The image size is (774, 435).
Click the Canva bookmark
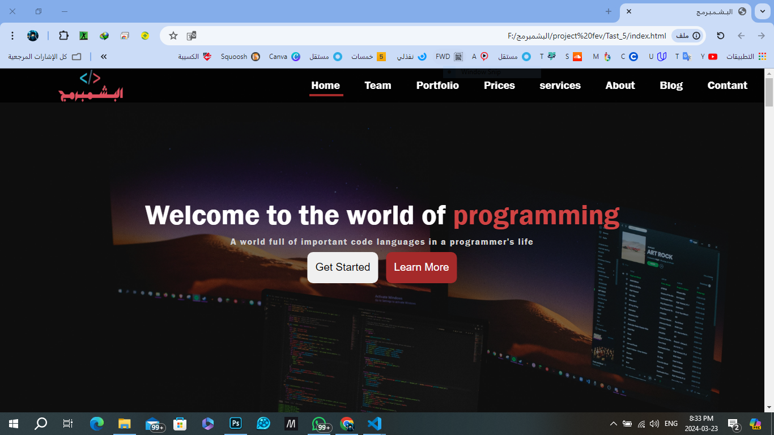coord(284,57)
